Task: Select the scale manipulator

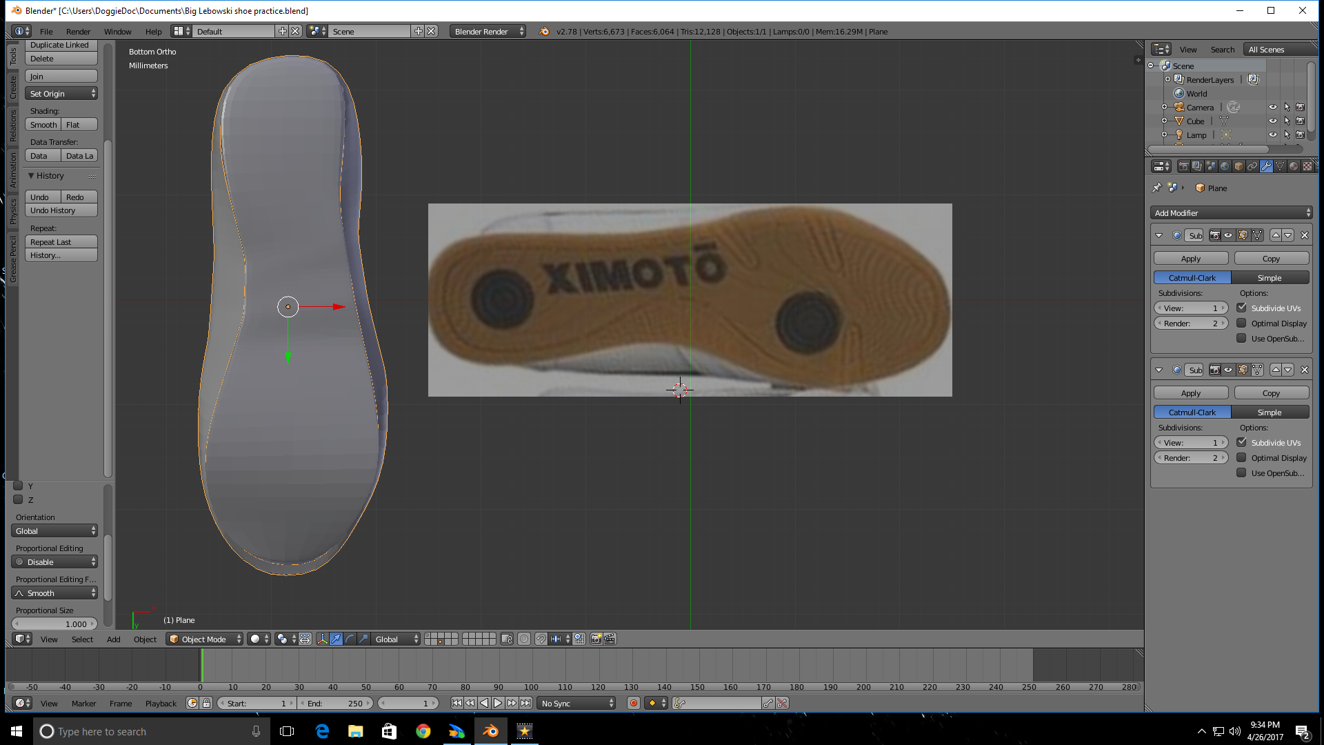Action: pyautogui.click(x=363, y=639)
